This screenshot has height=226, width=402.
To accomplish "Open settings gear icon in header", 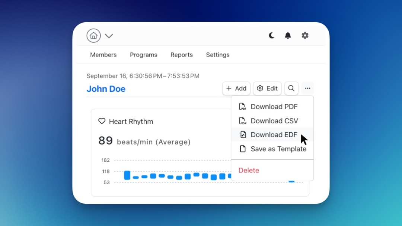I will point(305,36).
